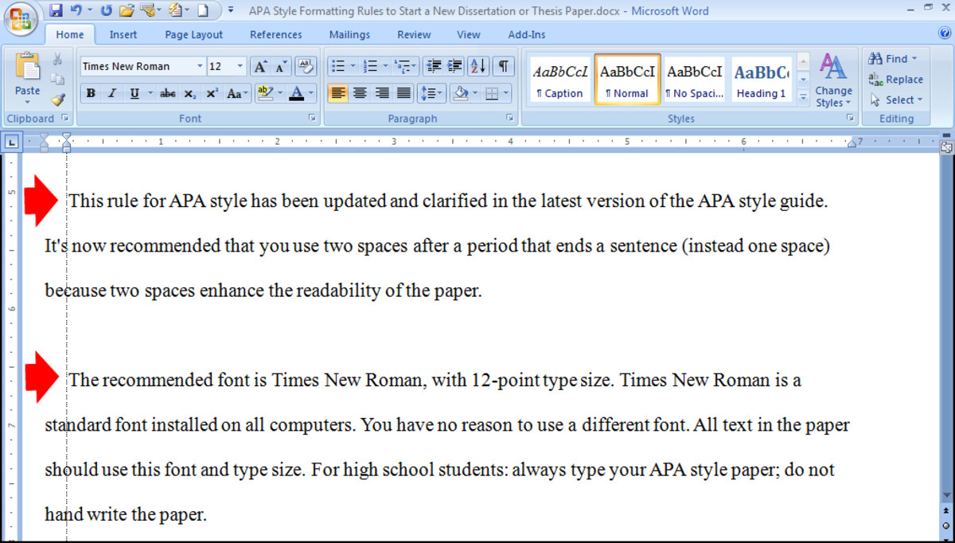Toggle bold formatting
This screenshot has width=955, height=543.
coord(91,93)
